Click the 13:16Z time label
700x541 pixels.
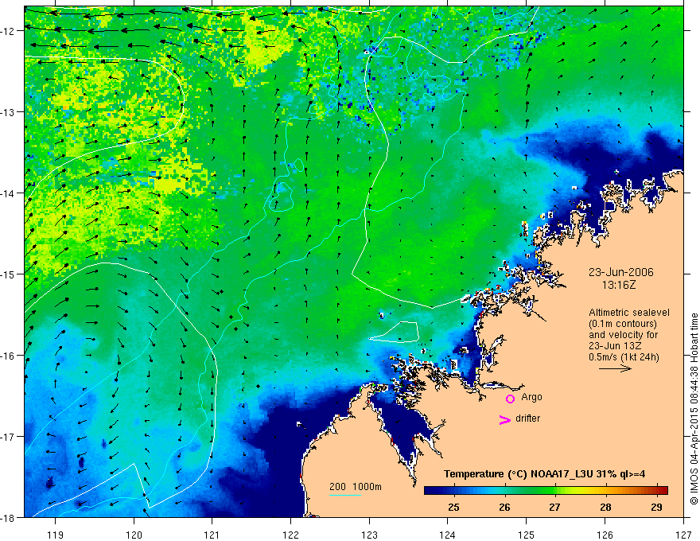(x=619, y=285)
